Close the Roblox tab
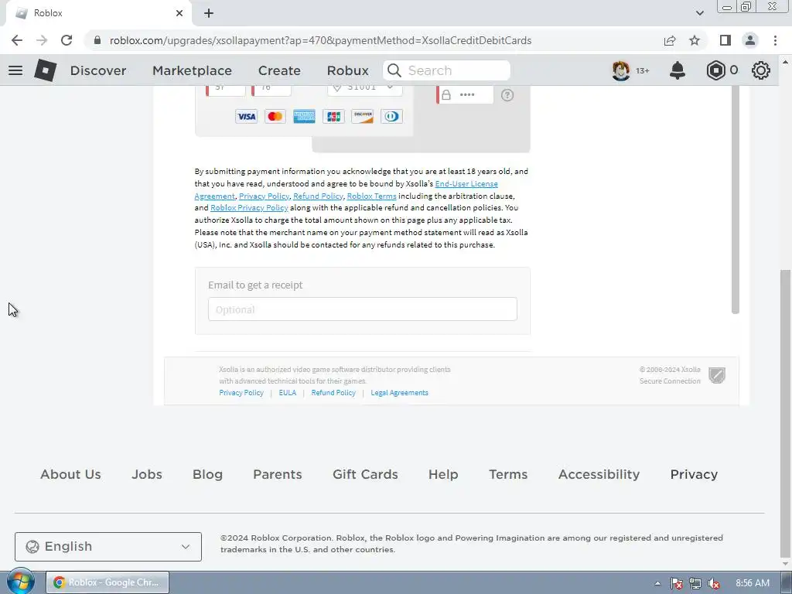This screenshot has height=594, width=792. (179, 13)
